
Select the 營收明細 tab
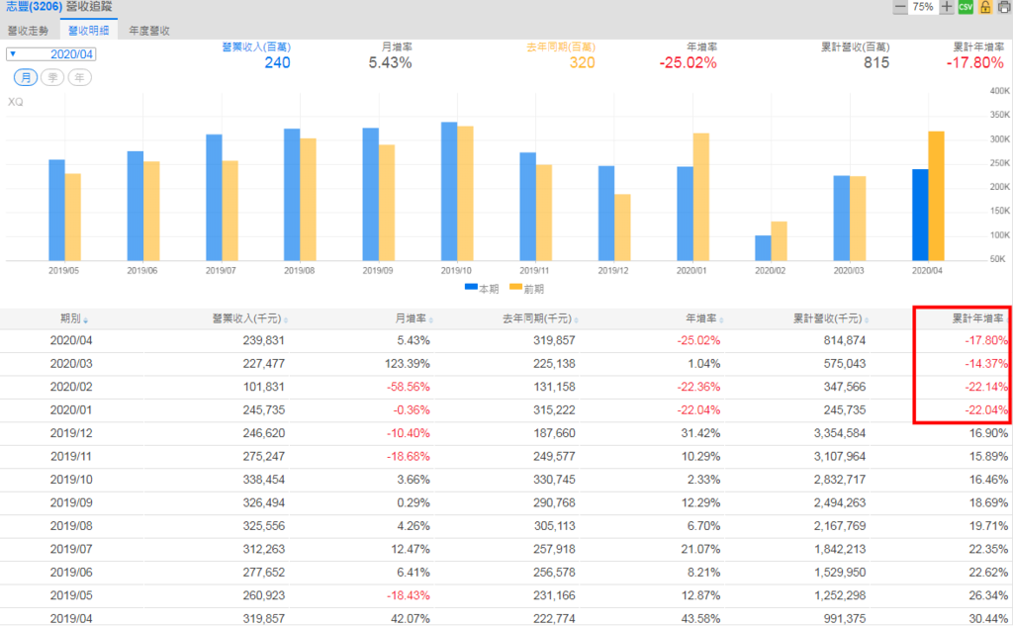(x=88, y=31)
